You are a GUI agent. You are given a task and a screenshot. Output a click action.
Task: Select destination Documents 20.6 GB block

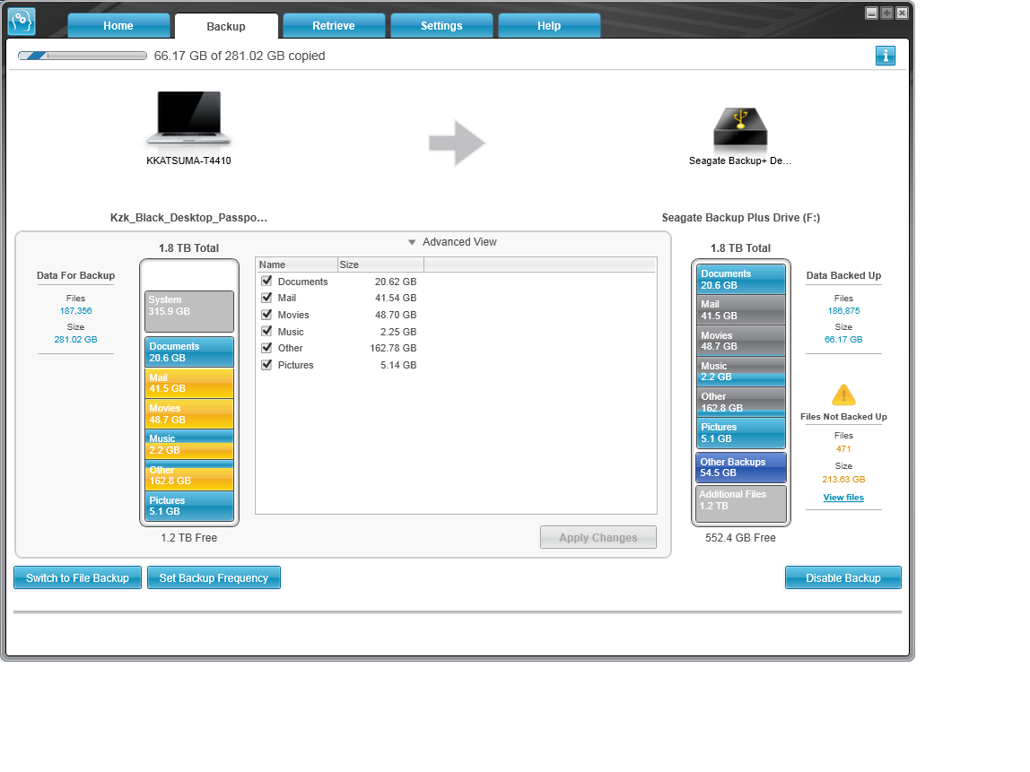tap(741, 279)
